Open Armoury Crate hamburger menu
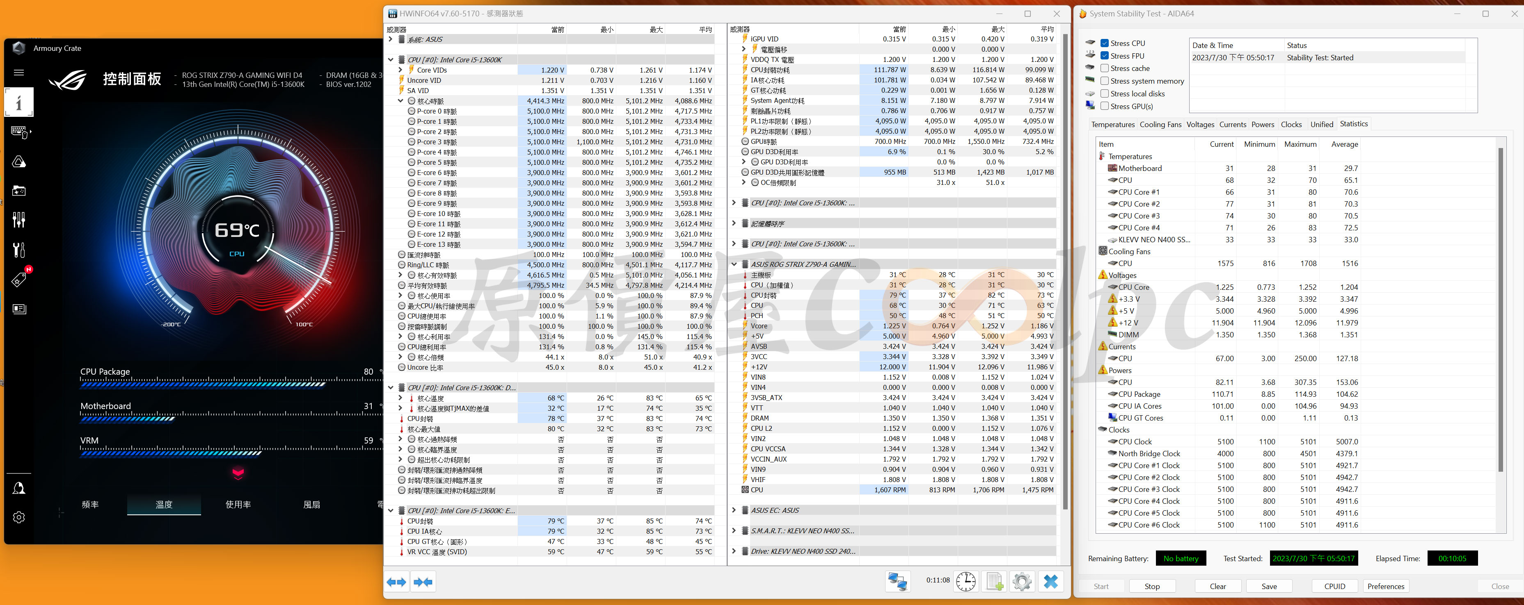This screenshot has height=605, width=1524. click(19, 73)
